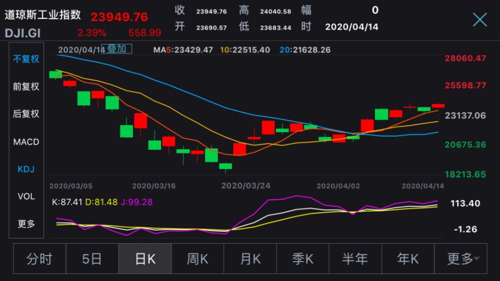
Task: Click the 2.39% change percentage
Action: coord(92,33)
